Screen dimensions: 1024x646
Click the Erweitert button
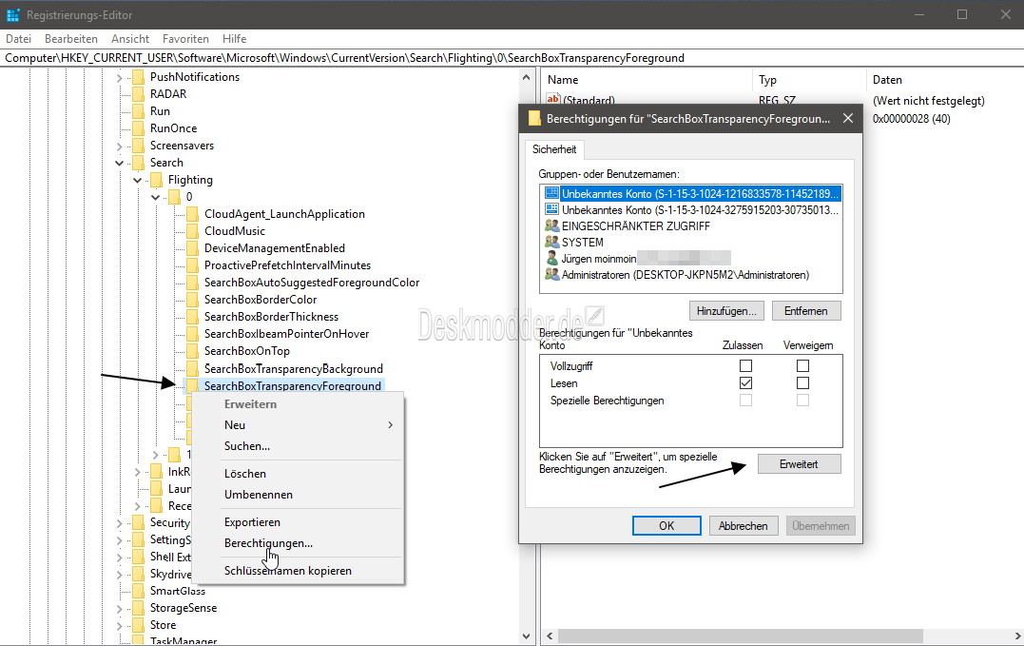[799, 464]
